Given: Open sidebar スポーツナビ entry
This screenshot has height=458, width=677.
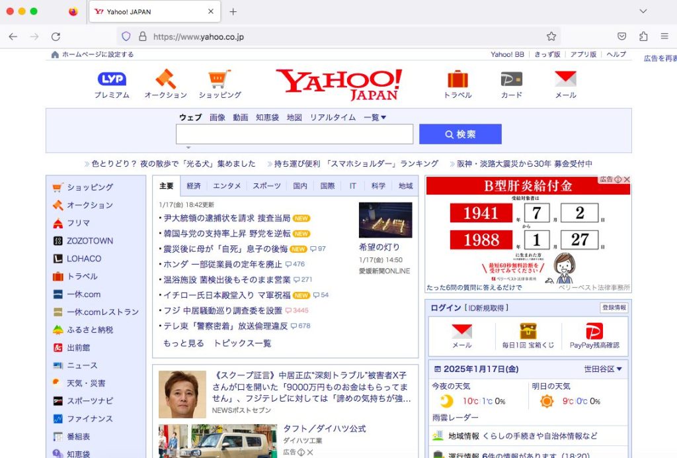Looking at the screenshot, I should [x=83, y=401].
